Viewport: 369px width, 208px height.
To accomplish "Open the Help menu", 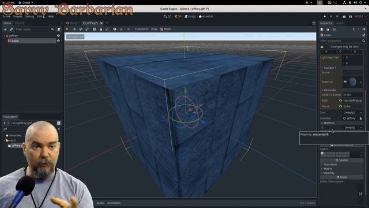I will [51, 17].
